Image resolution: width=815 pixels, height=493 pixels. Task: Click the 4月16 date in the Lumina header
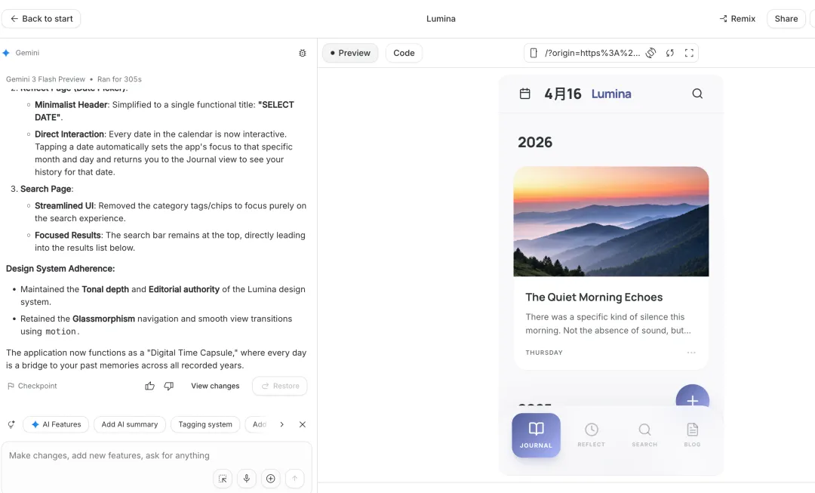coord(562,94)
